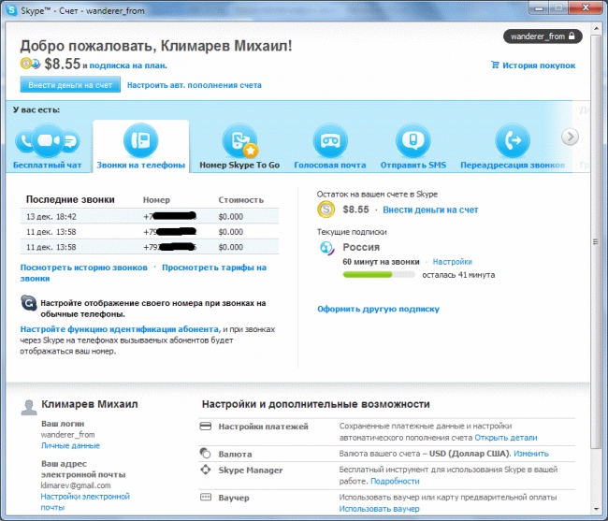608x521 pixels.
Task: Open the call forwarding icon
Action: coord(513,140)
